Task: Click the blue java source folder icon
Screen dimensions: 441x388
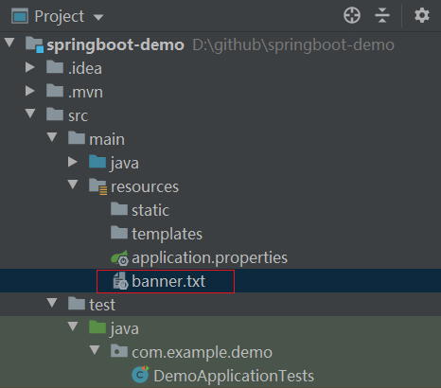Action: pos(97,162)
